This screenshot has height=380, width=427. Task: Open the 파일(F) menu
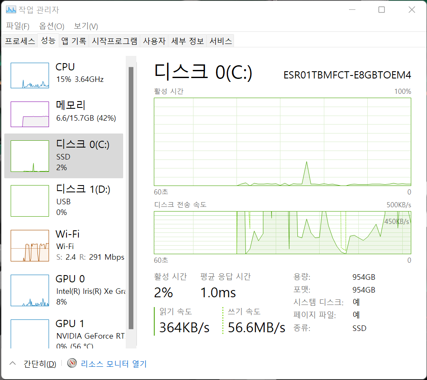click(x=17, y=26)
